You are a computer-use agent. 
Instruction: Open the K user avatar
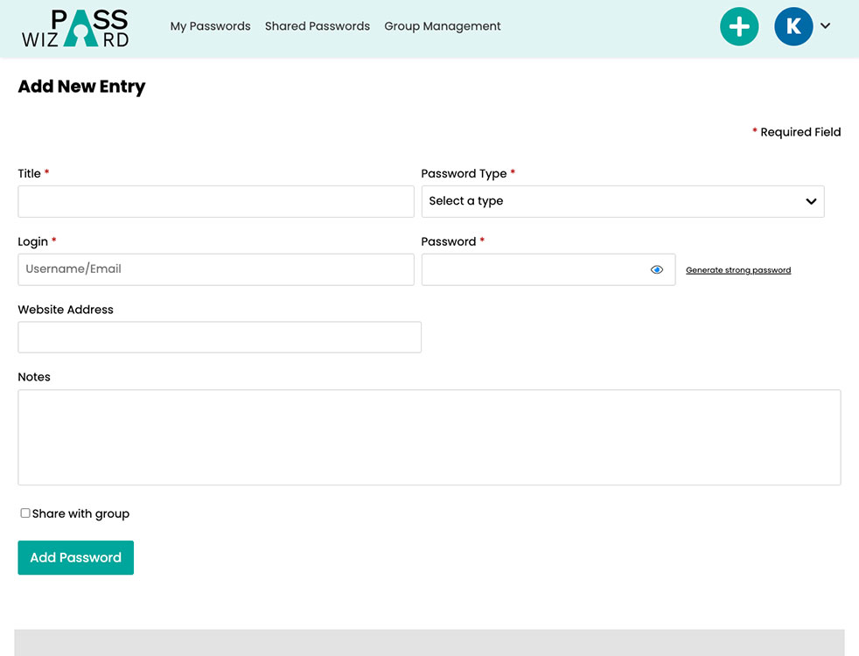coord(793,26)
